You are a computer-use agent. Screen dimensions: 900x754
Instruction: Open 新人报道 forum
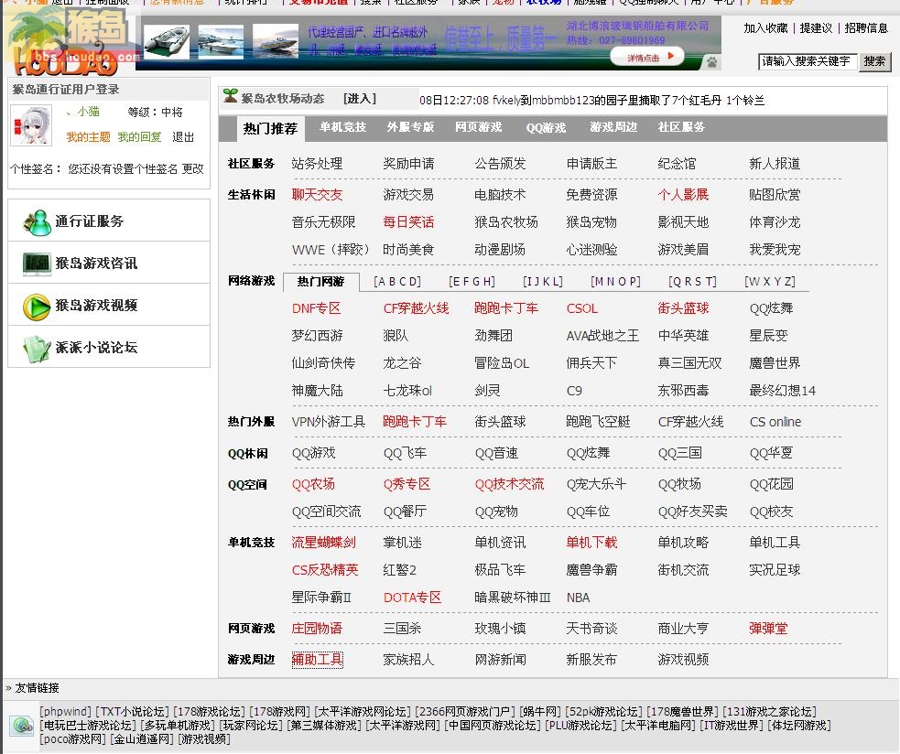click(x=775, y=164)
